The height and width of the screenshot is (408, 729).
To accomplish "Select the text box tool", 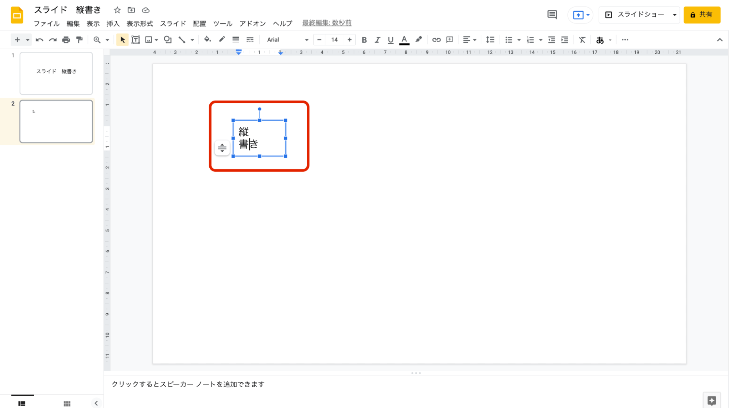I will [136, 40].
